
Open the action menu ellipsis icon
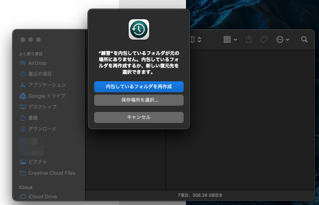[x=280, y=40]
